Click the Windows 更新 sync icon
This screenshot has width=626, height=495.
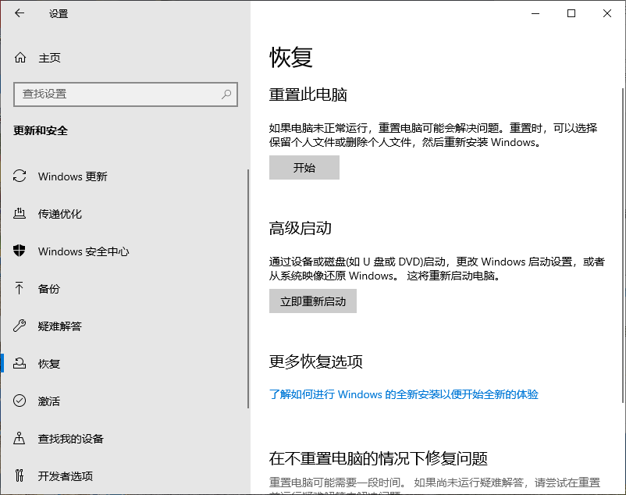[20, 176]
